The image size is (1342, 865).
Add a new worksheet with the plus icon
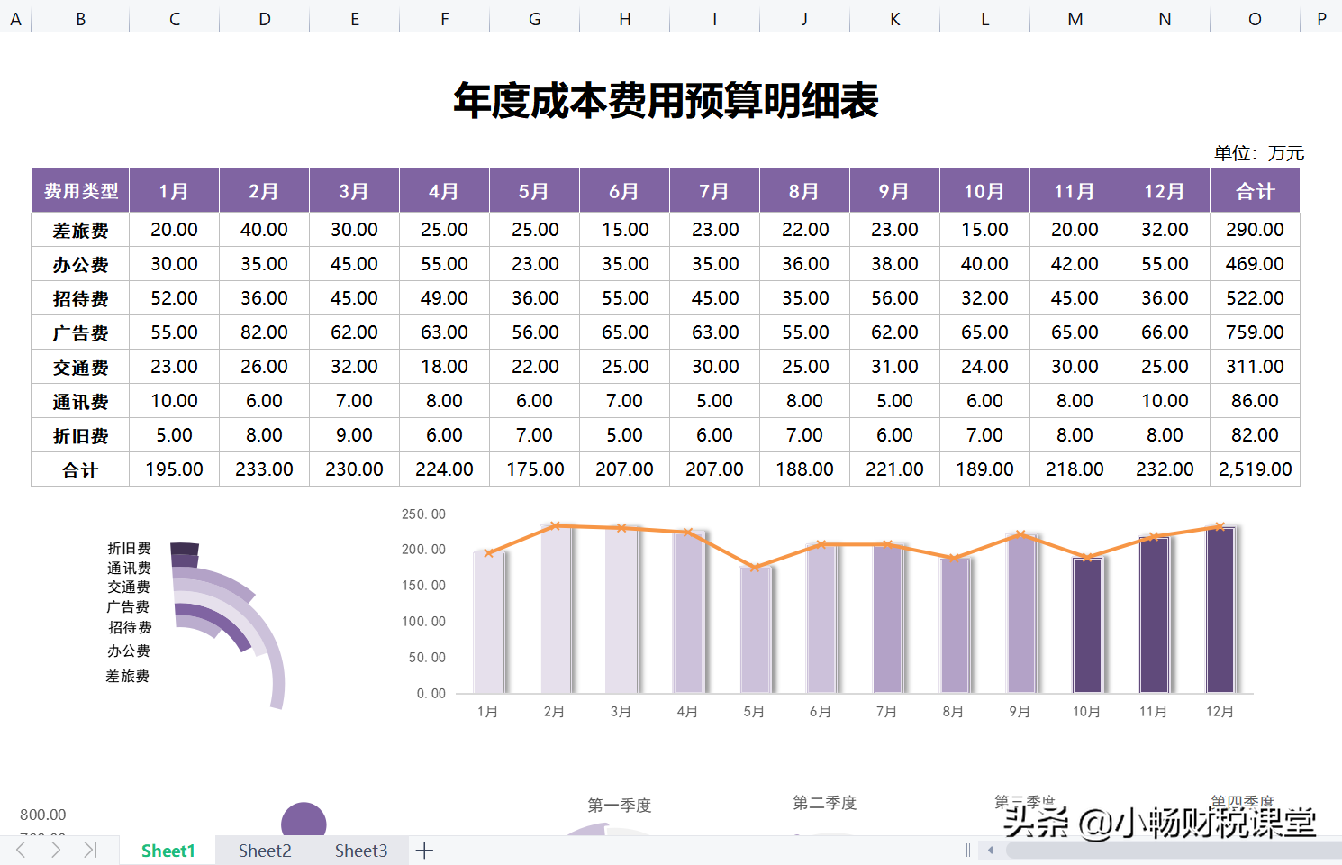423,849
